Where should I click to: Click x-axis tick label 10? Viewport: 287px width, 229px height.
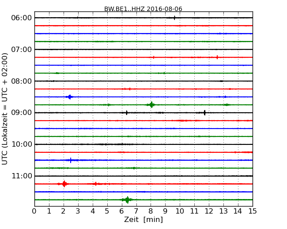180,211
